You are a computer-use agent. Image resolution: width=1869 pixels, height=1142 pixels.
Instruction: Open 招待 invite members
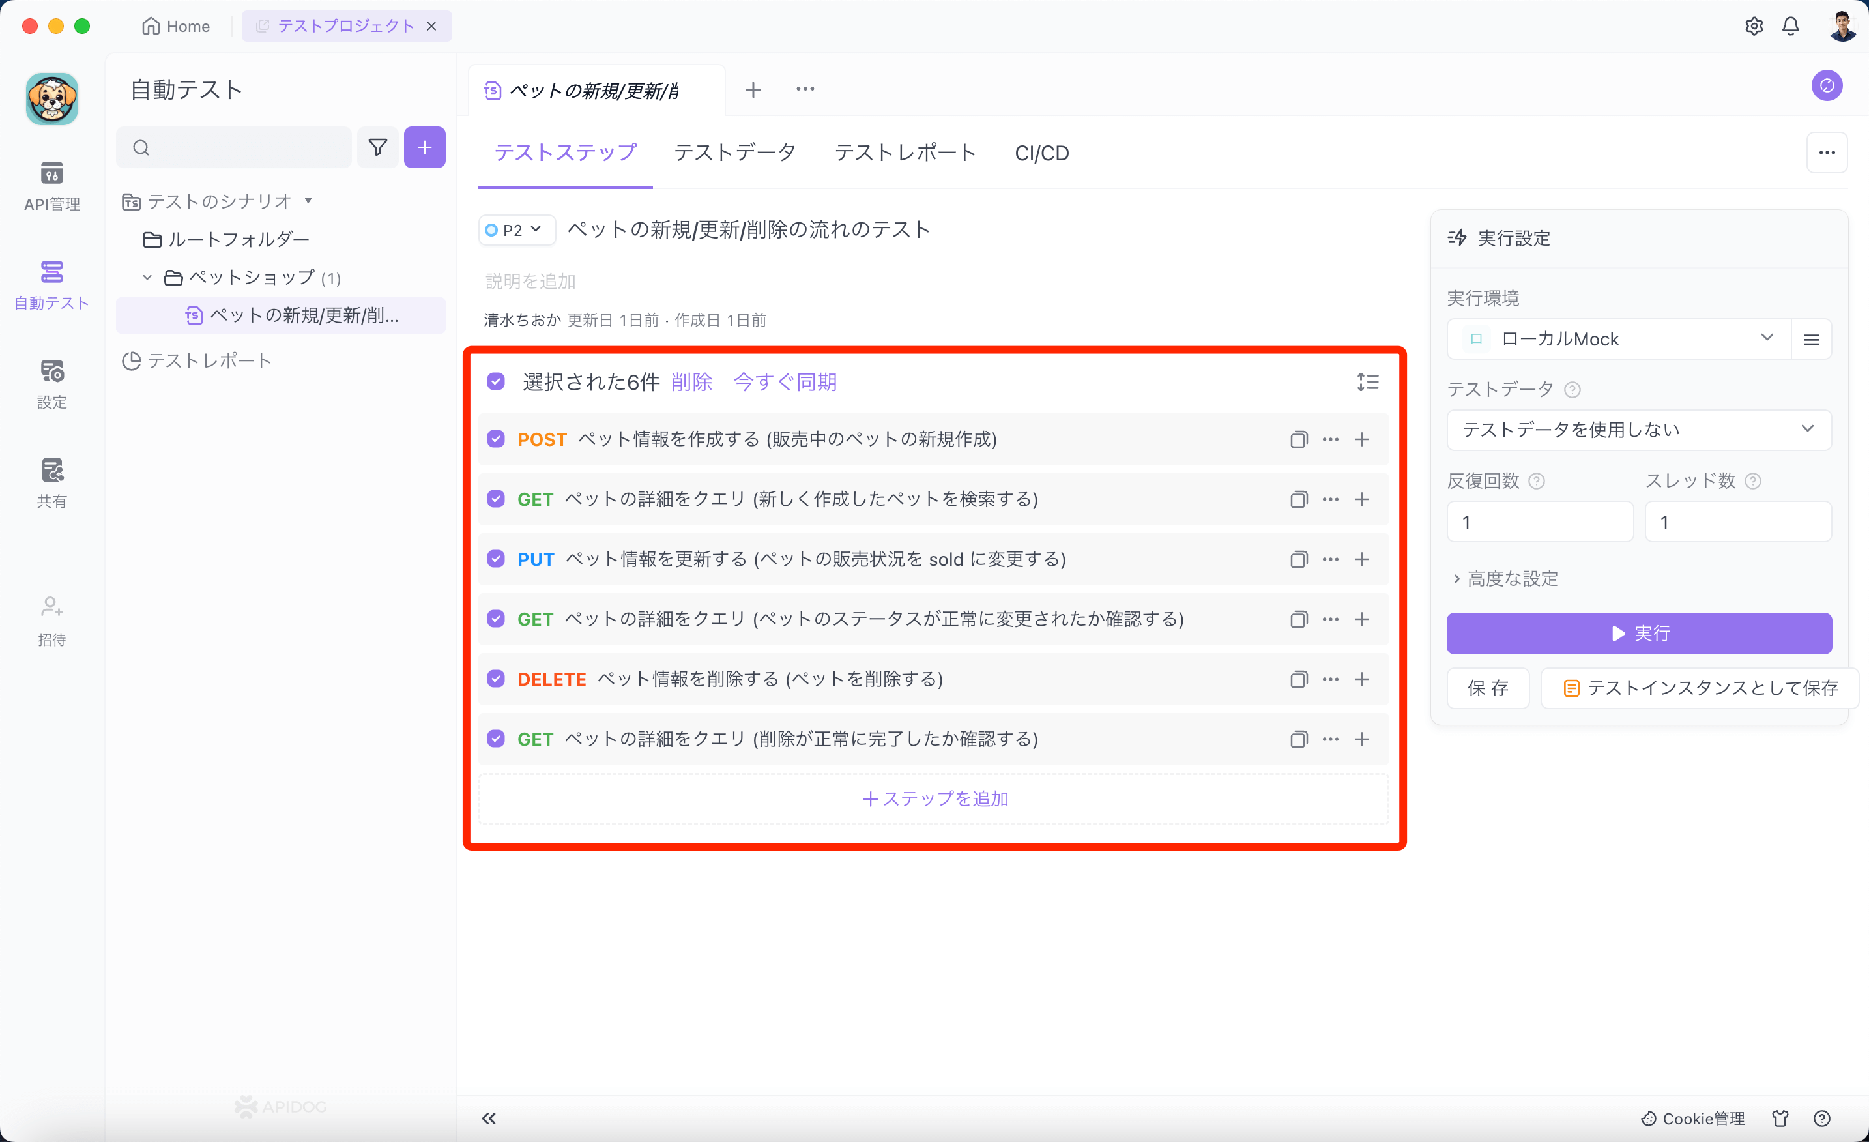(51, 621)
